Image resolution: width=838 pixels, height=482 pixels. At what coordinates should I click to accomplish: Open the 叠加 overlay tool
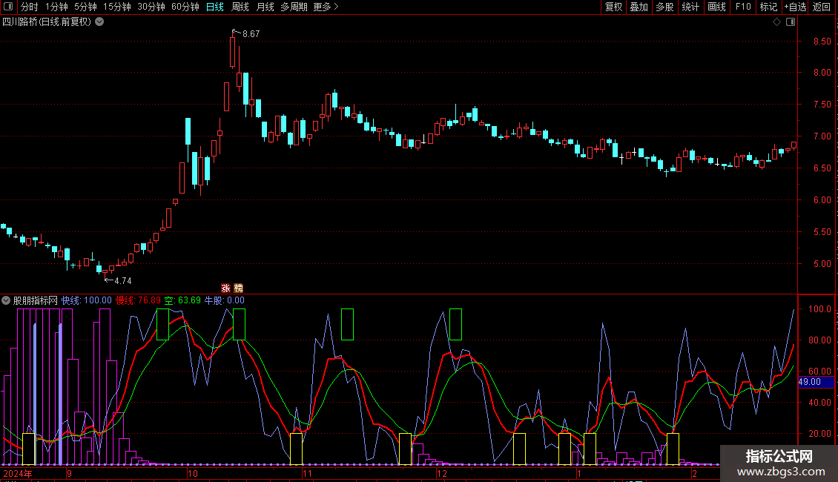(639, 7)
